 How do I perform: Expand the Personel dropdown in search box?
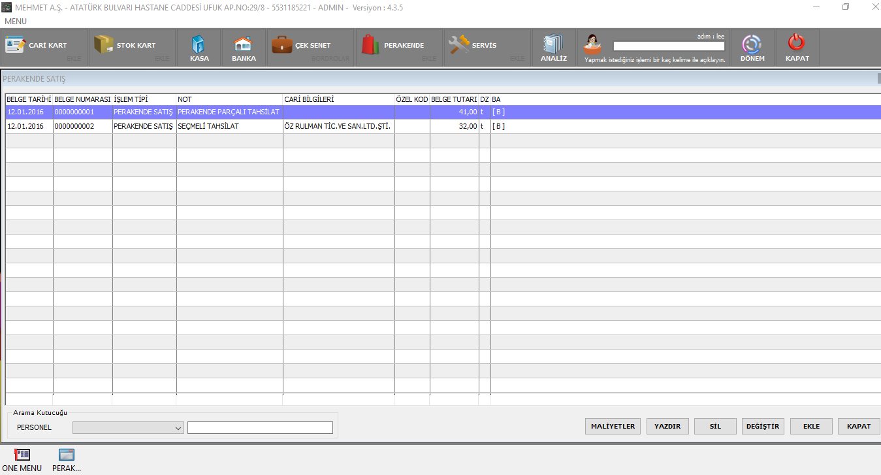178,428
